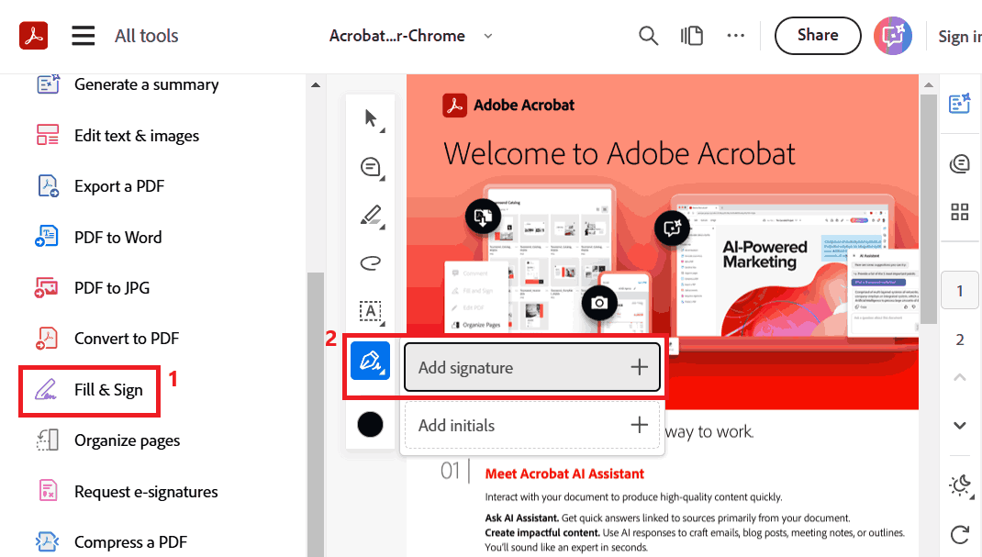
Task: Open the hamburger menu
Action: tap(83, 35)
